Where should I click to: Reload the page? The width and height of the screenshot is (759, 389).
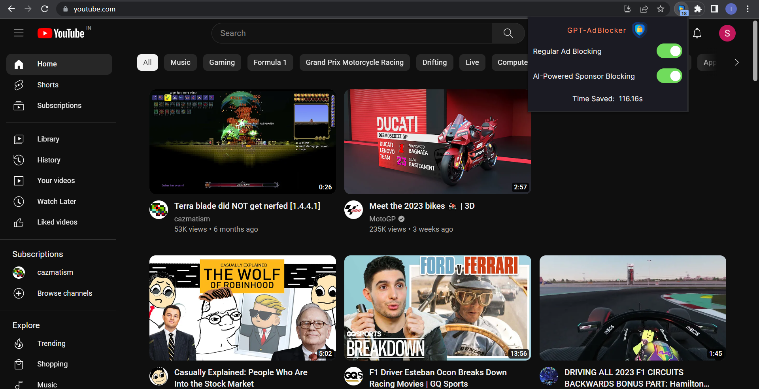coord(45,9)
